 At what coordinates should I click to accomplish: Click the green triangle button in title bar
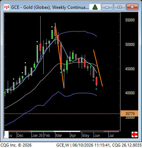95,7
